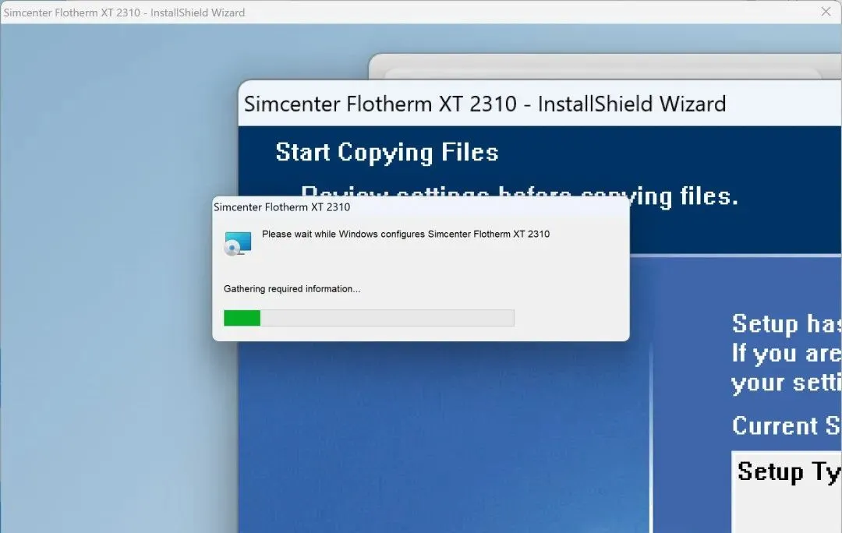Click the 'Setup has...' instruction text
Viewport: 842px width, 533px height.
786,324
